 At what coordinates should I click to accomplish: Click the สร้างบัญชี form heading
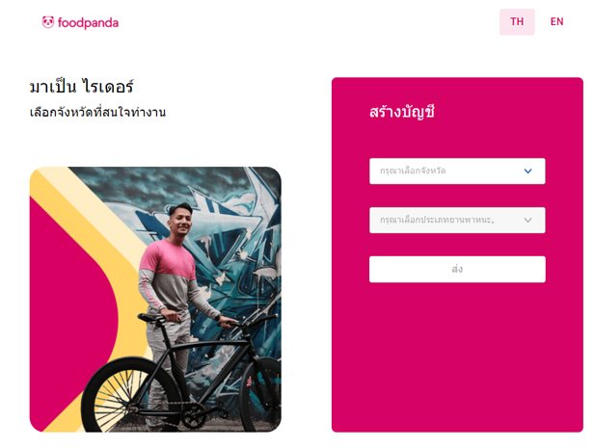click(x=402, y=112)
